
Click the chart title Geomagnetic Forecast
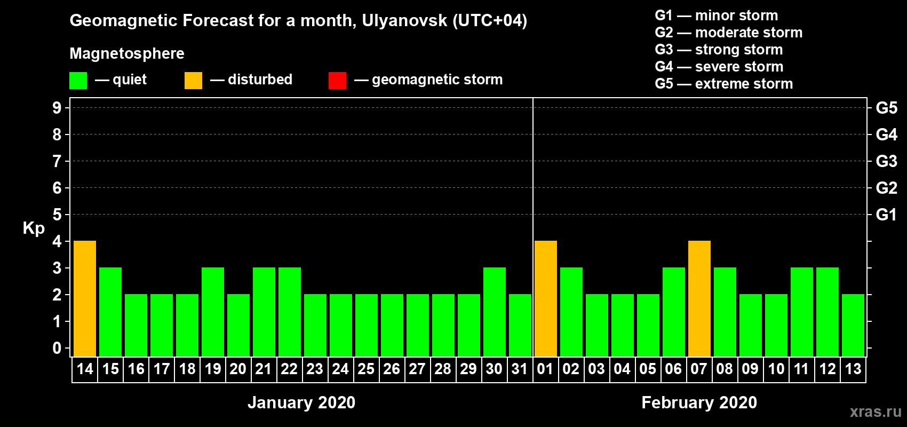point(298,21)
